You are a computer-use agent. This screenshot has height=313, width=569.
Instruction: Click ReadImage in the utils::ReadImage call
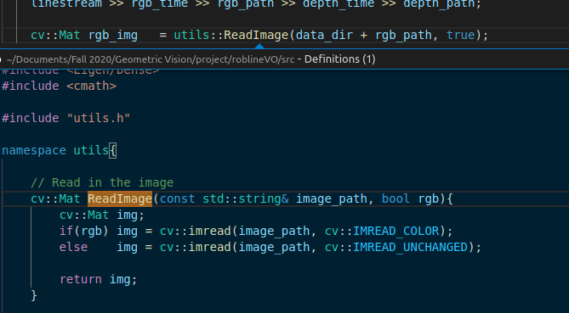256,35
